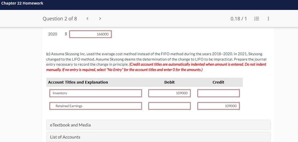Select the Retained Earnings account title field
Viewport: 298px width, 142px height.
click(x=96, y=106)
